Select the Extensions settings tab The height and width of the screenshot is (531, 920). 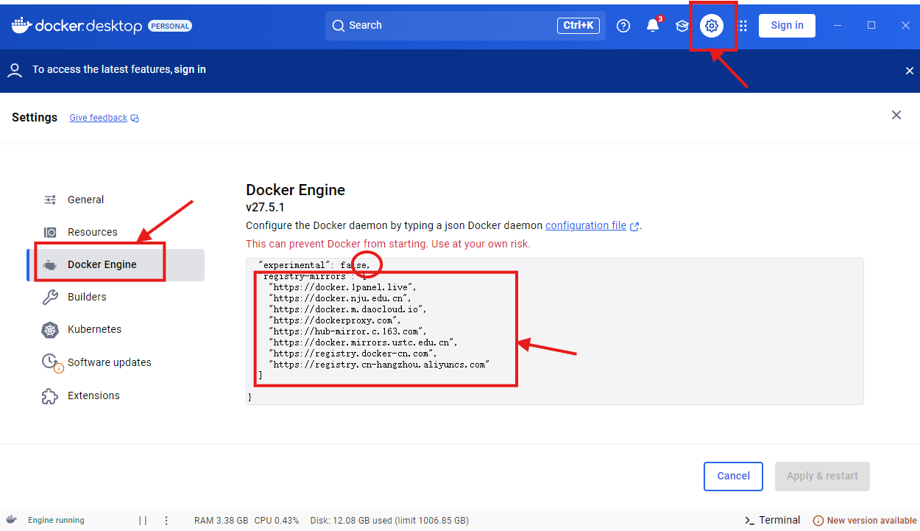(x=116, y=395)
